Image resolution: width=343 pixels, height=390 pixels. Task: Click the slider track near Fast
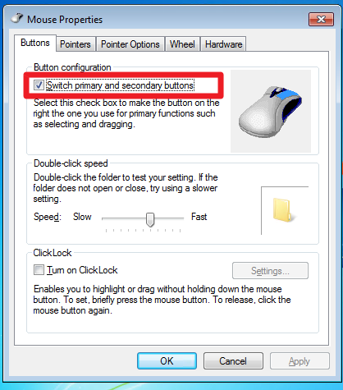pyautogui.click(x=175, y=218)
